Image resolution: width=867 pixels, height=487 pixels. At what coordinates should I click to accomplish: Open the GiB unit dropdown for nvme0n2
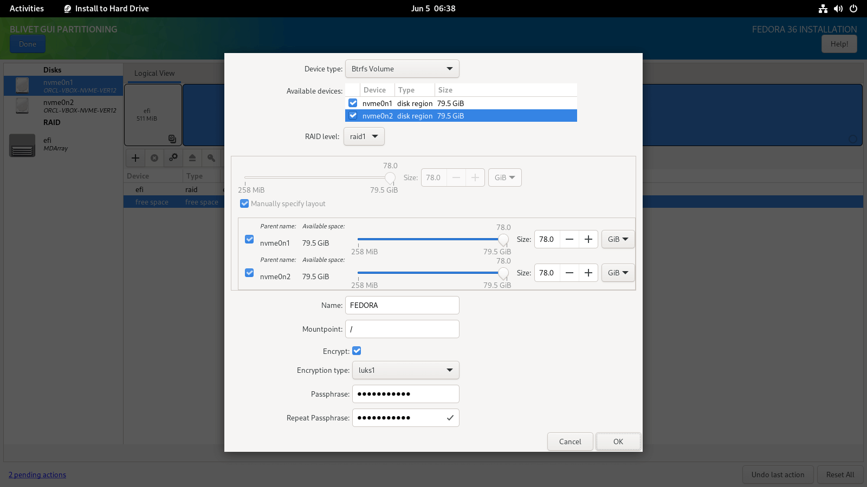[618, 273]
